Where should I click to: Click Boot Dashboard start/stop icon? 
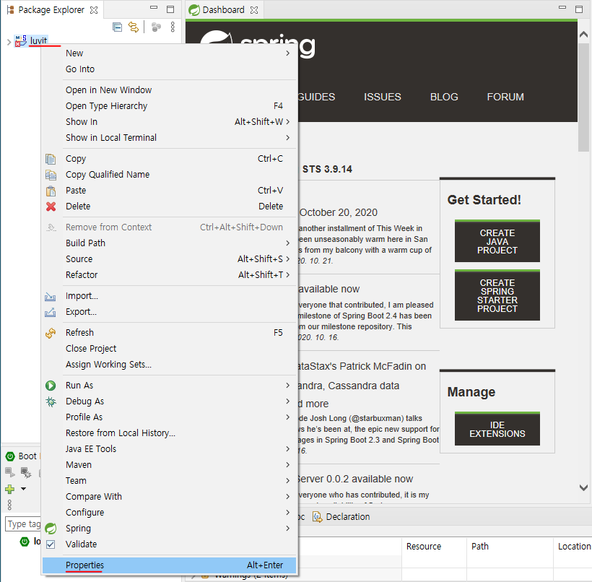10,472
